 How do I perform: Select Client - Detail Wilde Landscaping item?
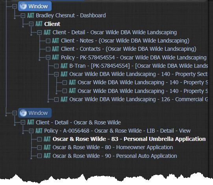pyautogui.click(x=115, y=32)
